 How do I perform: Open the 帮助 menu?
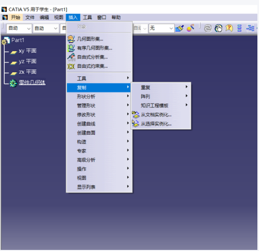tap(116, 18)
